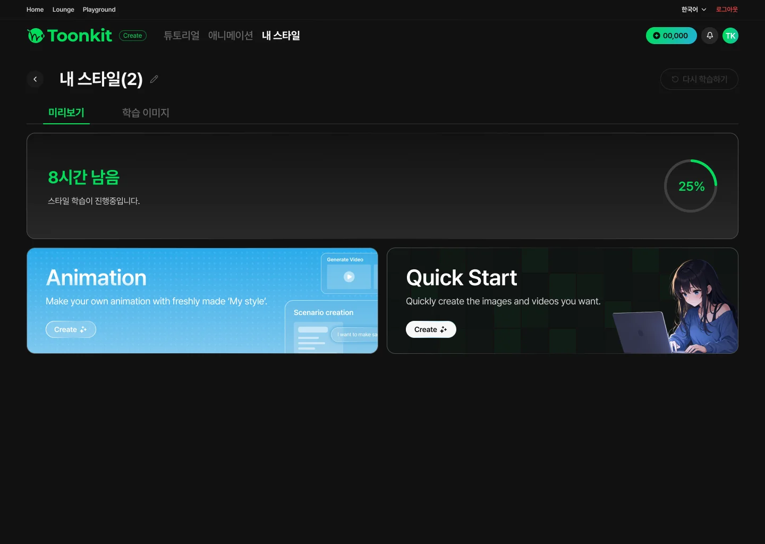Image resolution: width=765 pixels, height=544 pixels.
Task: Click the pencil edit icon beside 내 스타일(2)
Action: pos(154,79)
